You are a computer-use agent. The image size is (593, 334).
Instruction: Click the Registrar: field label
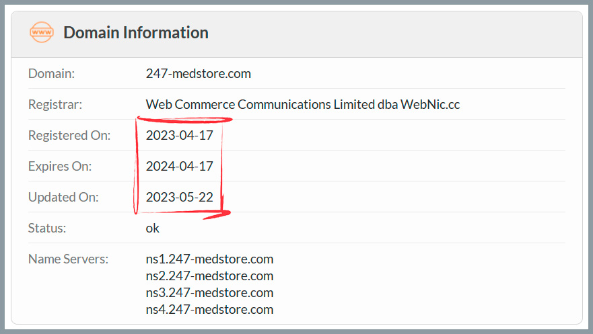55,105
